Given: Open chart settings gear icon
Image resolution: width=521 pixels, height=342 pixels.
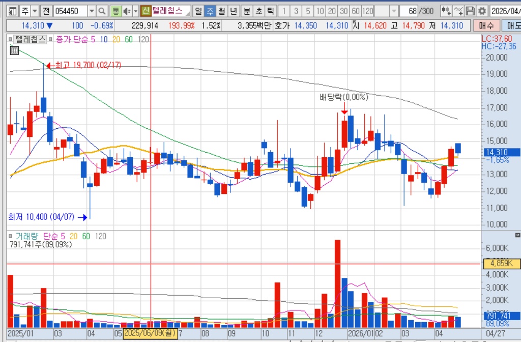Looking at the screenshot, I should coord(482,11).
